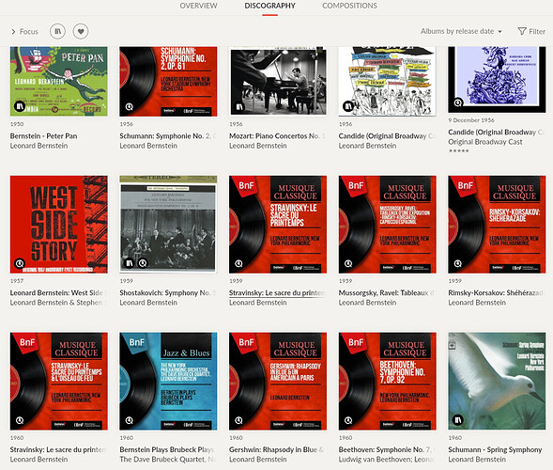
Task: Open Bernstein Plays Brubeck Plays title
Action: [x=167, y=449]
